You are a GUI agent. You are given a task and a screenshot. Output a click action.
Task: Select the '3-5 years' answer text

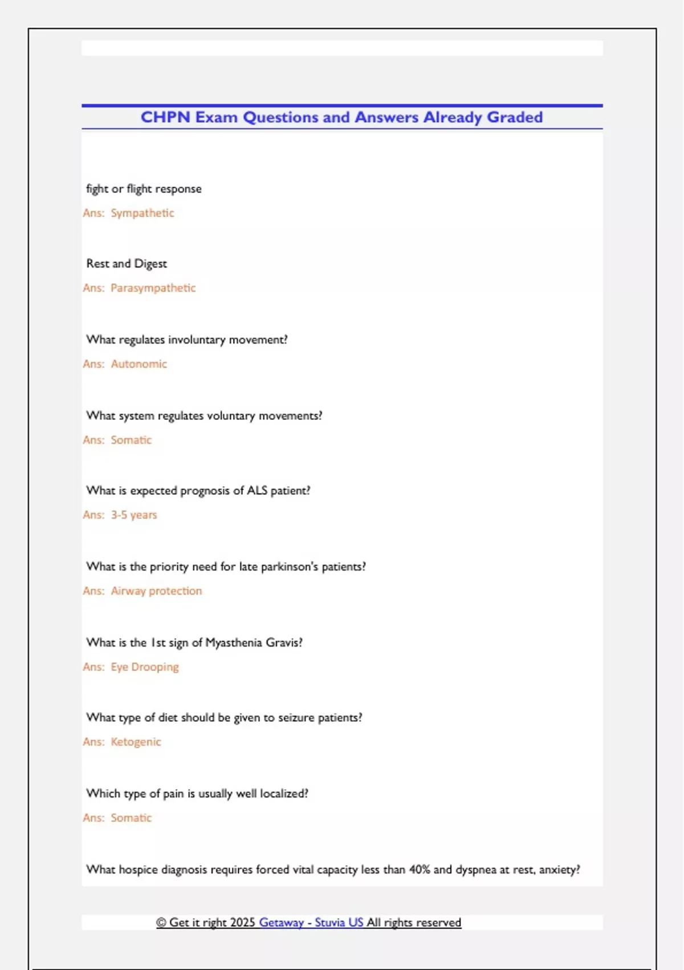[133, 515]
